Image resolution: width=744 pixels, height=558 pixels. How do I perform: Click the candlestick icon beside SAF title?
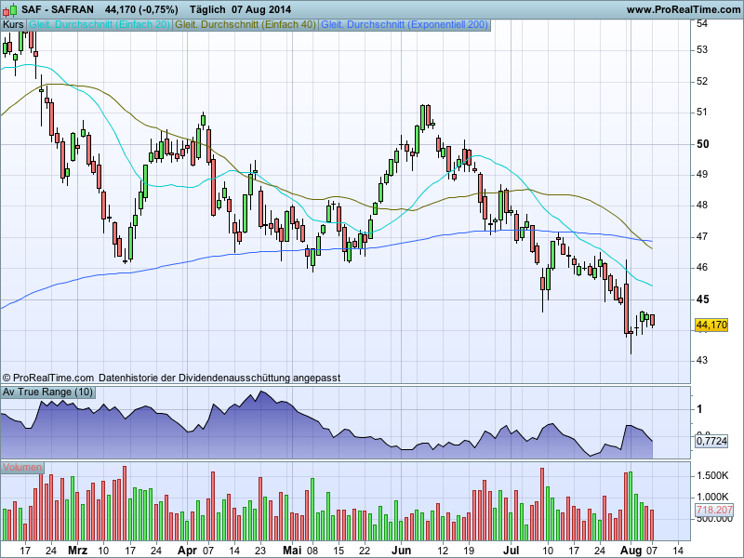pyautogui.click(x=10, y=9)
